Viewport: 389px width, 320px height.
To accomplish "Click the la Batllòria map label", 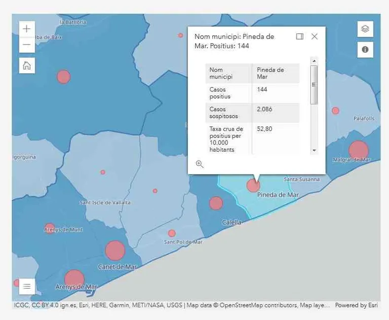I will (73, 22).
